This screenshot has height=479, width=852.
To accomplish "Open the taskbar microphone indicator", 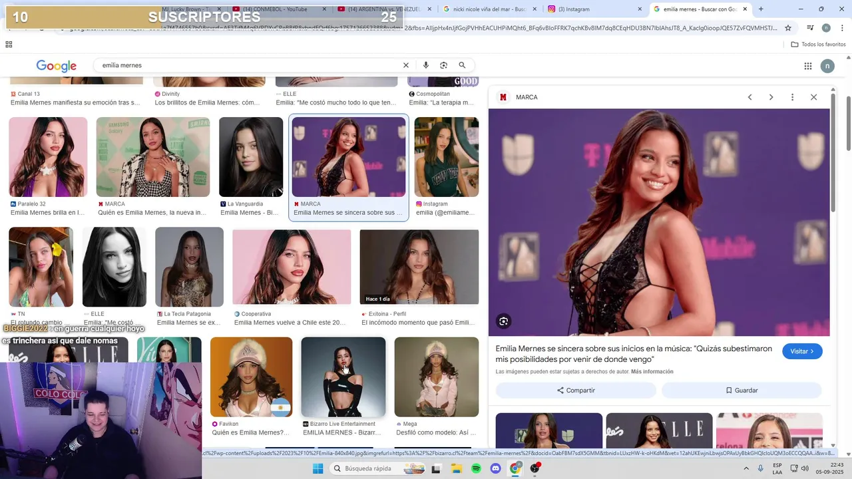I will [760, 468].
